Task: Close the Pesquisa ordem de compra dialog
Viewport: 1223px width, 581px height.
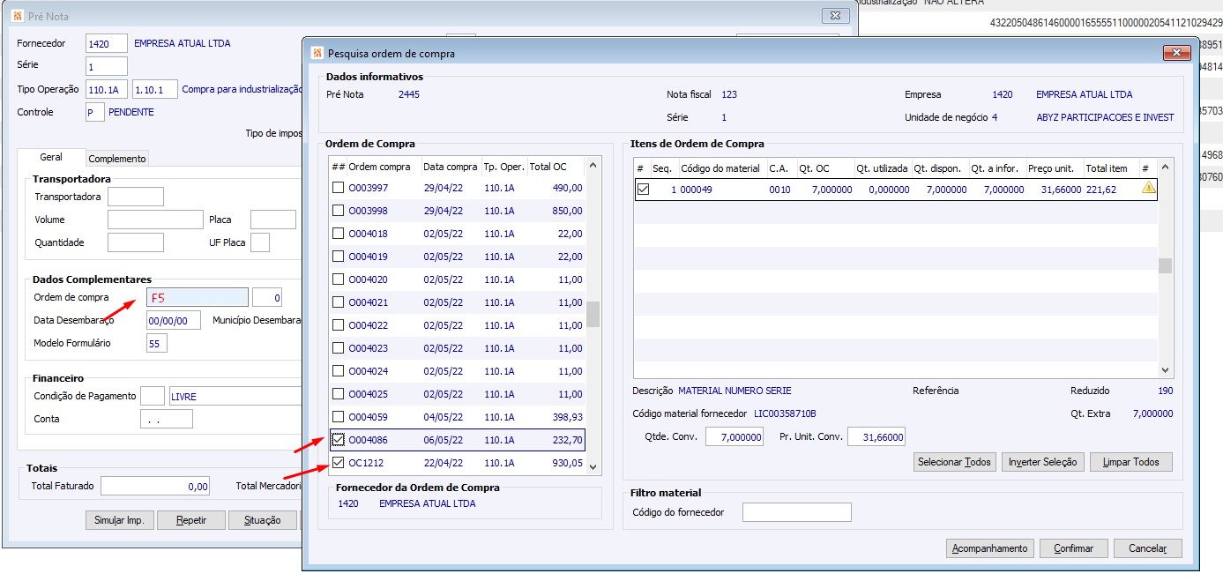Action: 1176,54
